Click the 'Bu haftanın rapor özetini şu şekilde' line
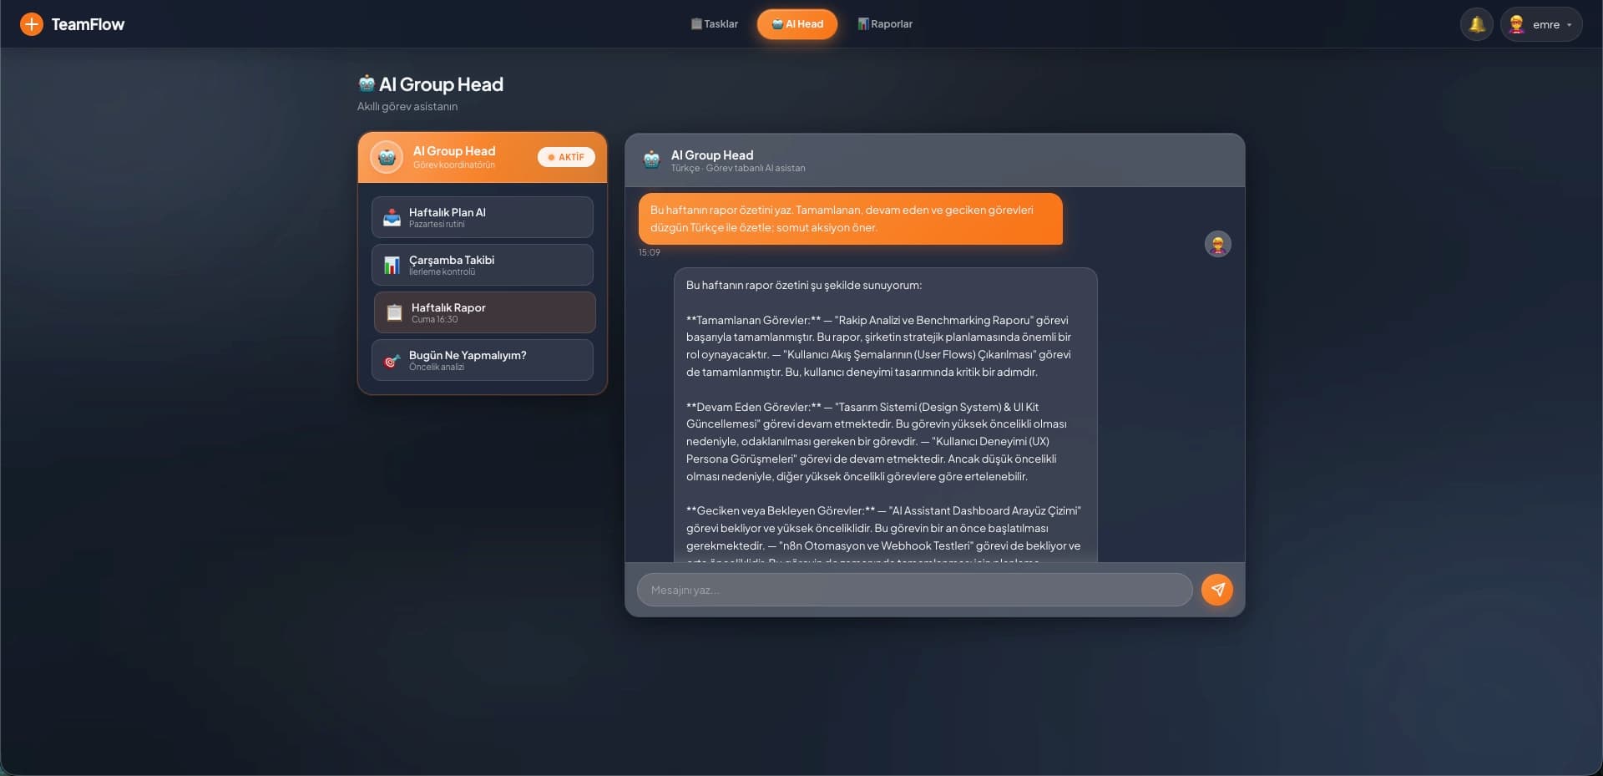This screenshot has height=776, width=1603. (804, 285)
